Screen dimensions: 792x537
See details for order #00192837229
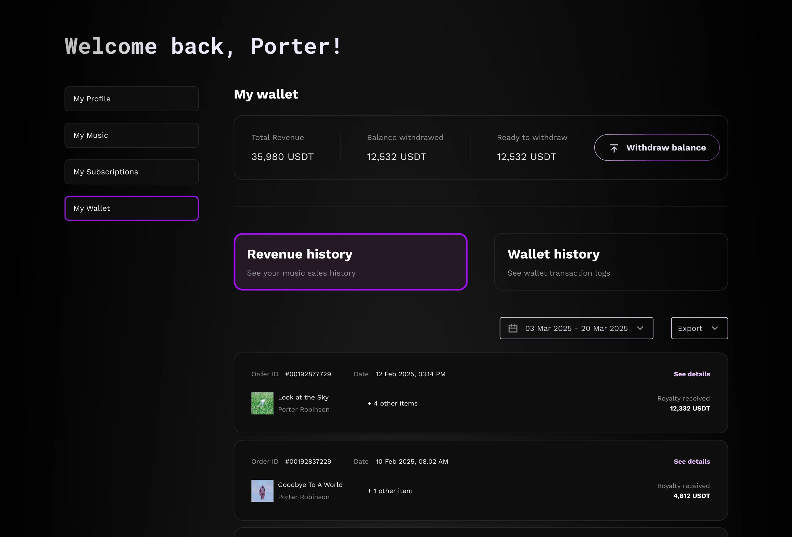tap(691, 462)
